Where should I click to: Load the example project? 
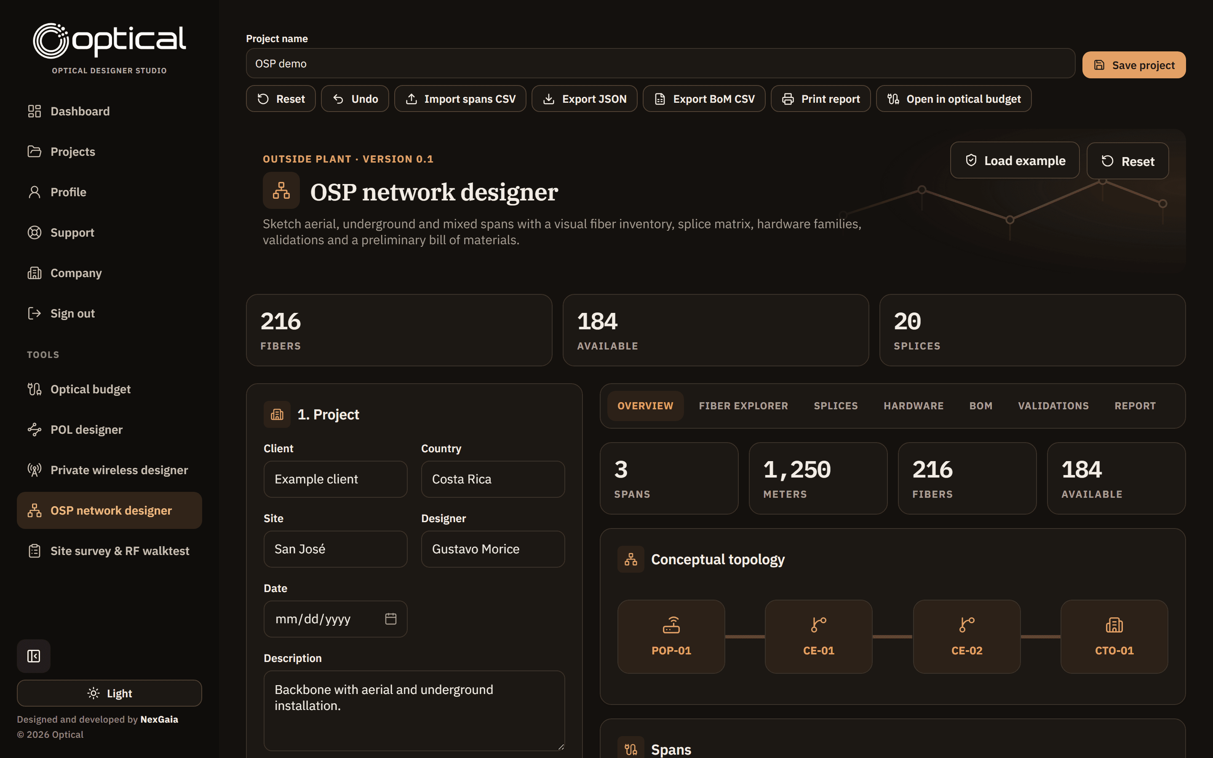pyautogui.click(x=1015, y=160)
